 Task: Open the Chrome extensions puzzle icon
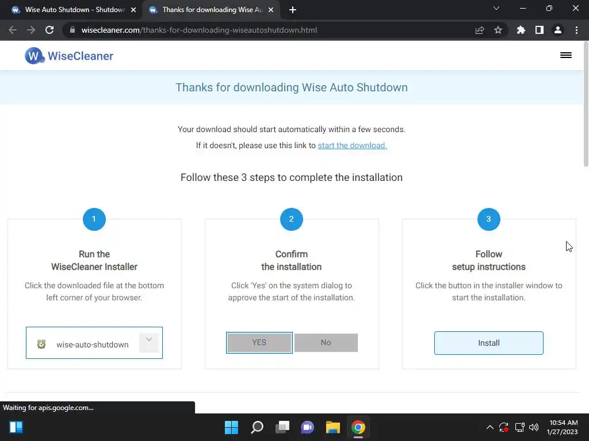(x=521, y=30)
